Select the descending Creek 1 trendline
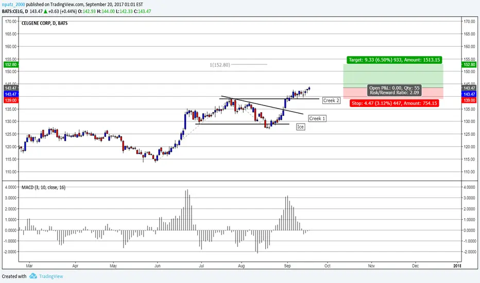This screenshot has height=283, width=480. (x=262, y=105)
